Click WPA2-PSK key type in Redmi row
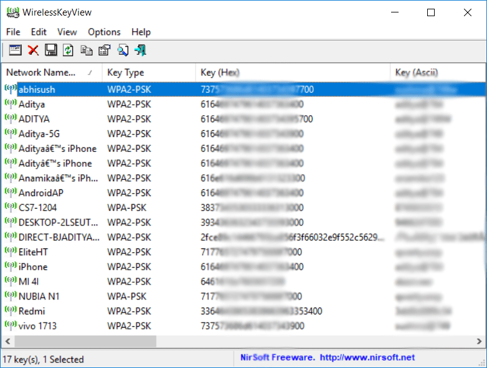 click(129, 311)
